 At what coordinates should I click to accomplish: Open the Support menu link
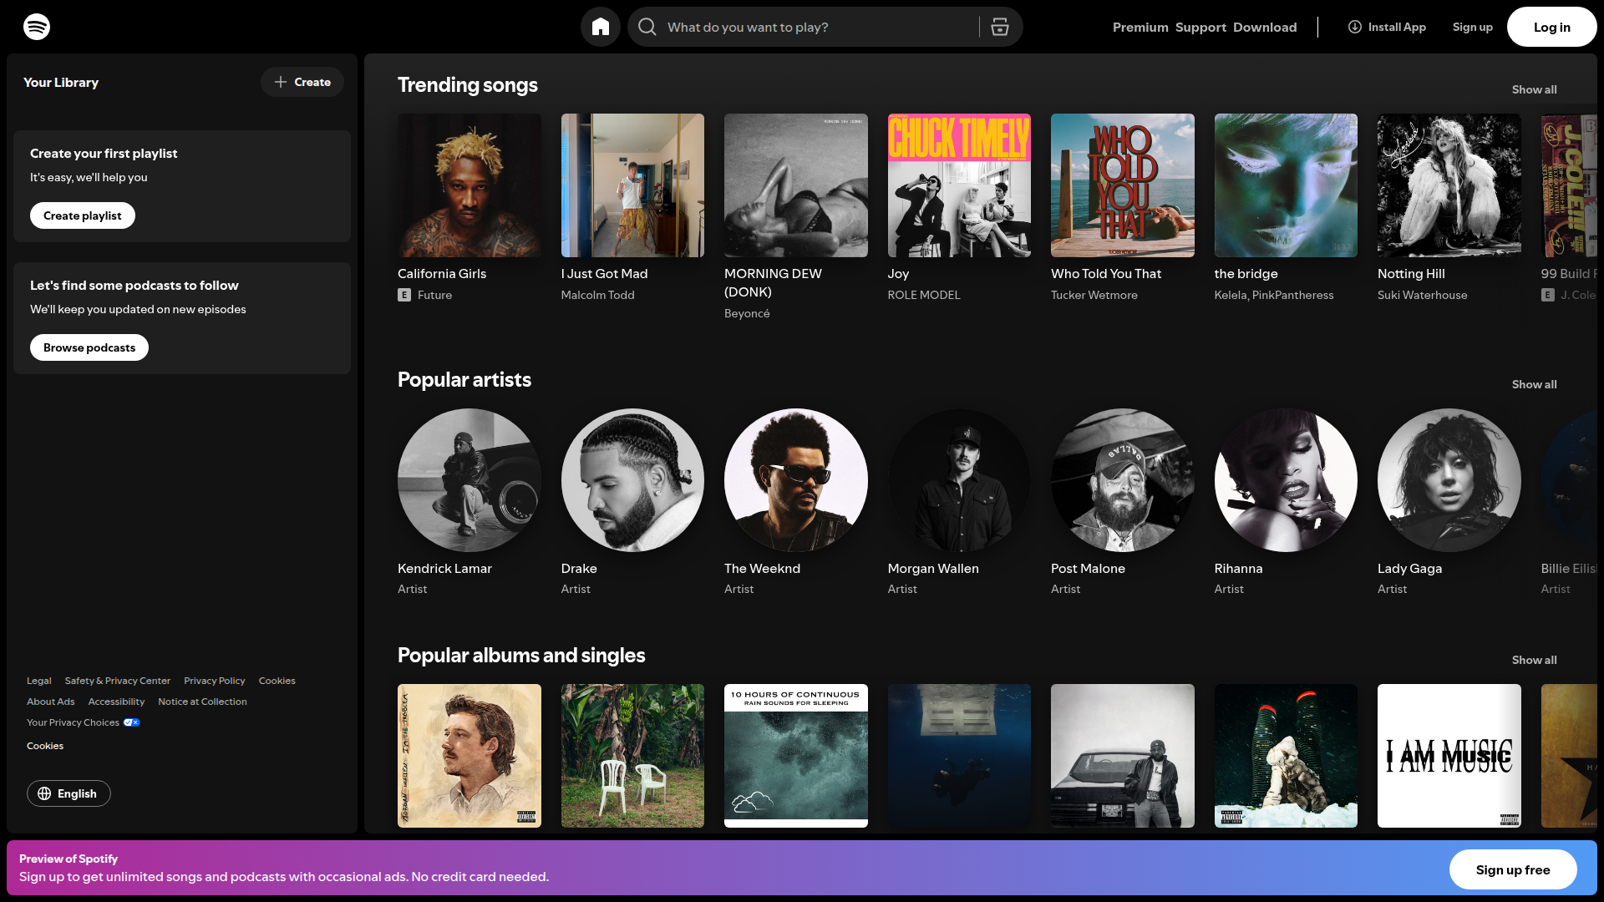click(1200, 27)
